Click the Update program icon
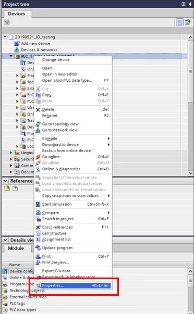The width and height of the screenshot is (194, 314). click(x=38, y=248)
